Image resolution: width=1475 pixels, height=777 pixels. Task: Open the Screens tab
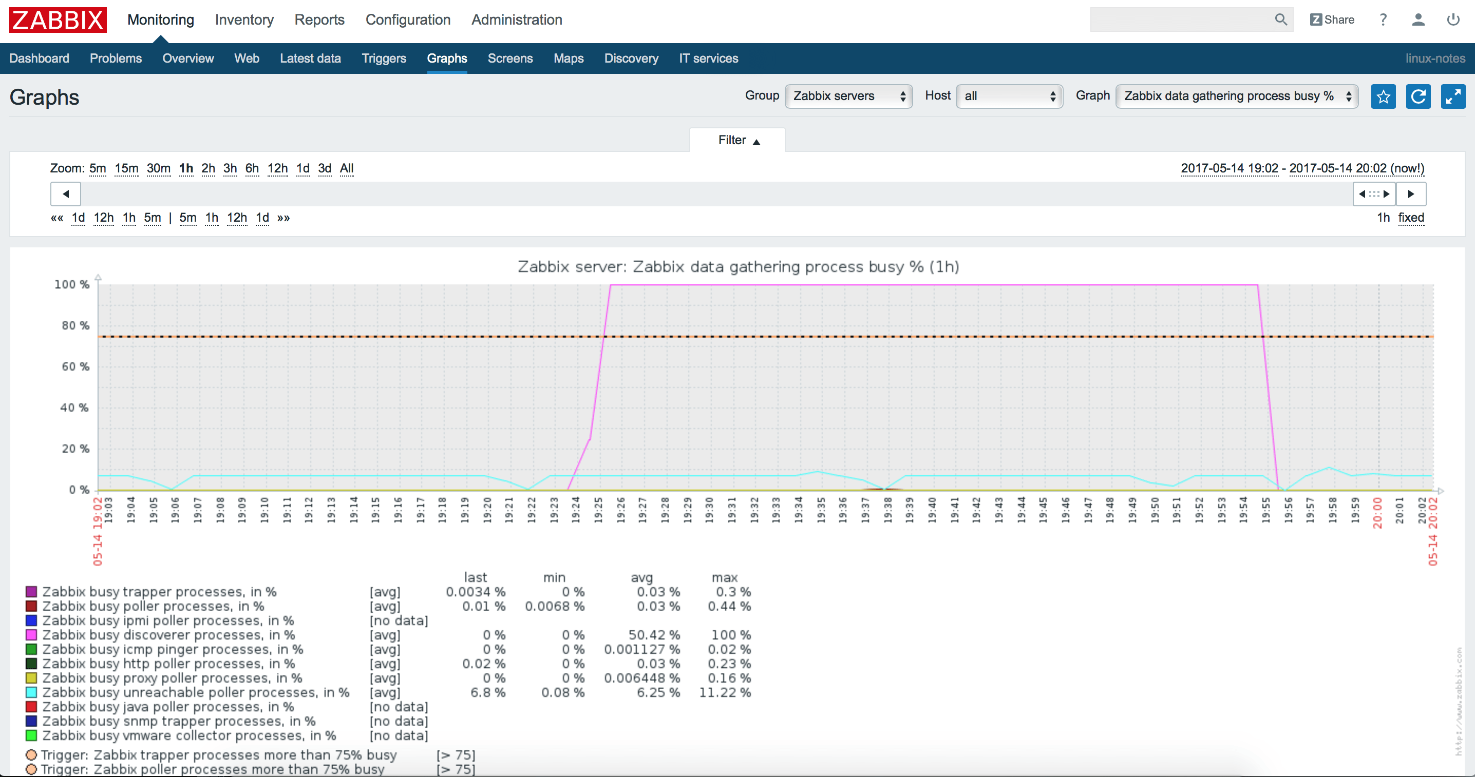click(510, 59)
